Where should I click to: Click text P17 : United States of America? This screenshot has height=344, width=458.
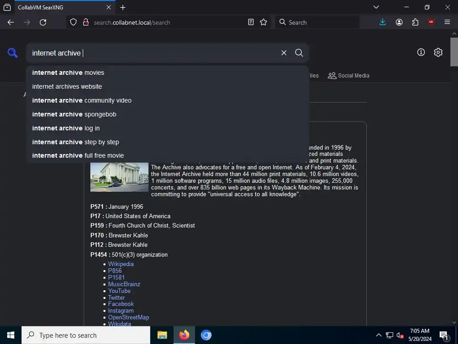pyautogui.click(x=130, y=216)
